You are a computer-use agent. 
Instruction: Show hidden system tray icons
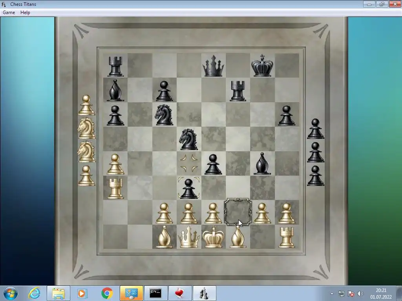[x=332, y=294]
